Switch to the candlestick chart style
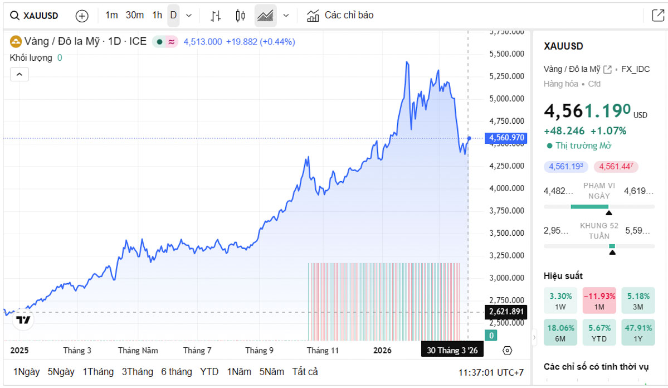Image resolution: width=668 pixels, height=388 pixels. coord(240,16)
